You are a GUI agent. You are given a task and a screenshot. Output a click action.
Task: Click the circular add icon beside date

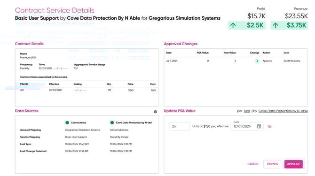270,126
